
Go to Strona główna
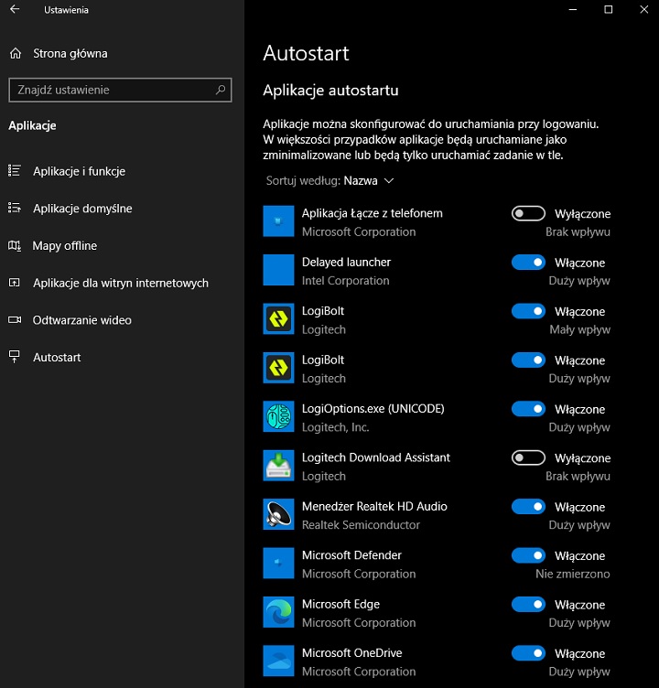[70, 53]
